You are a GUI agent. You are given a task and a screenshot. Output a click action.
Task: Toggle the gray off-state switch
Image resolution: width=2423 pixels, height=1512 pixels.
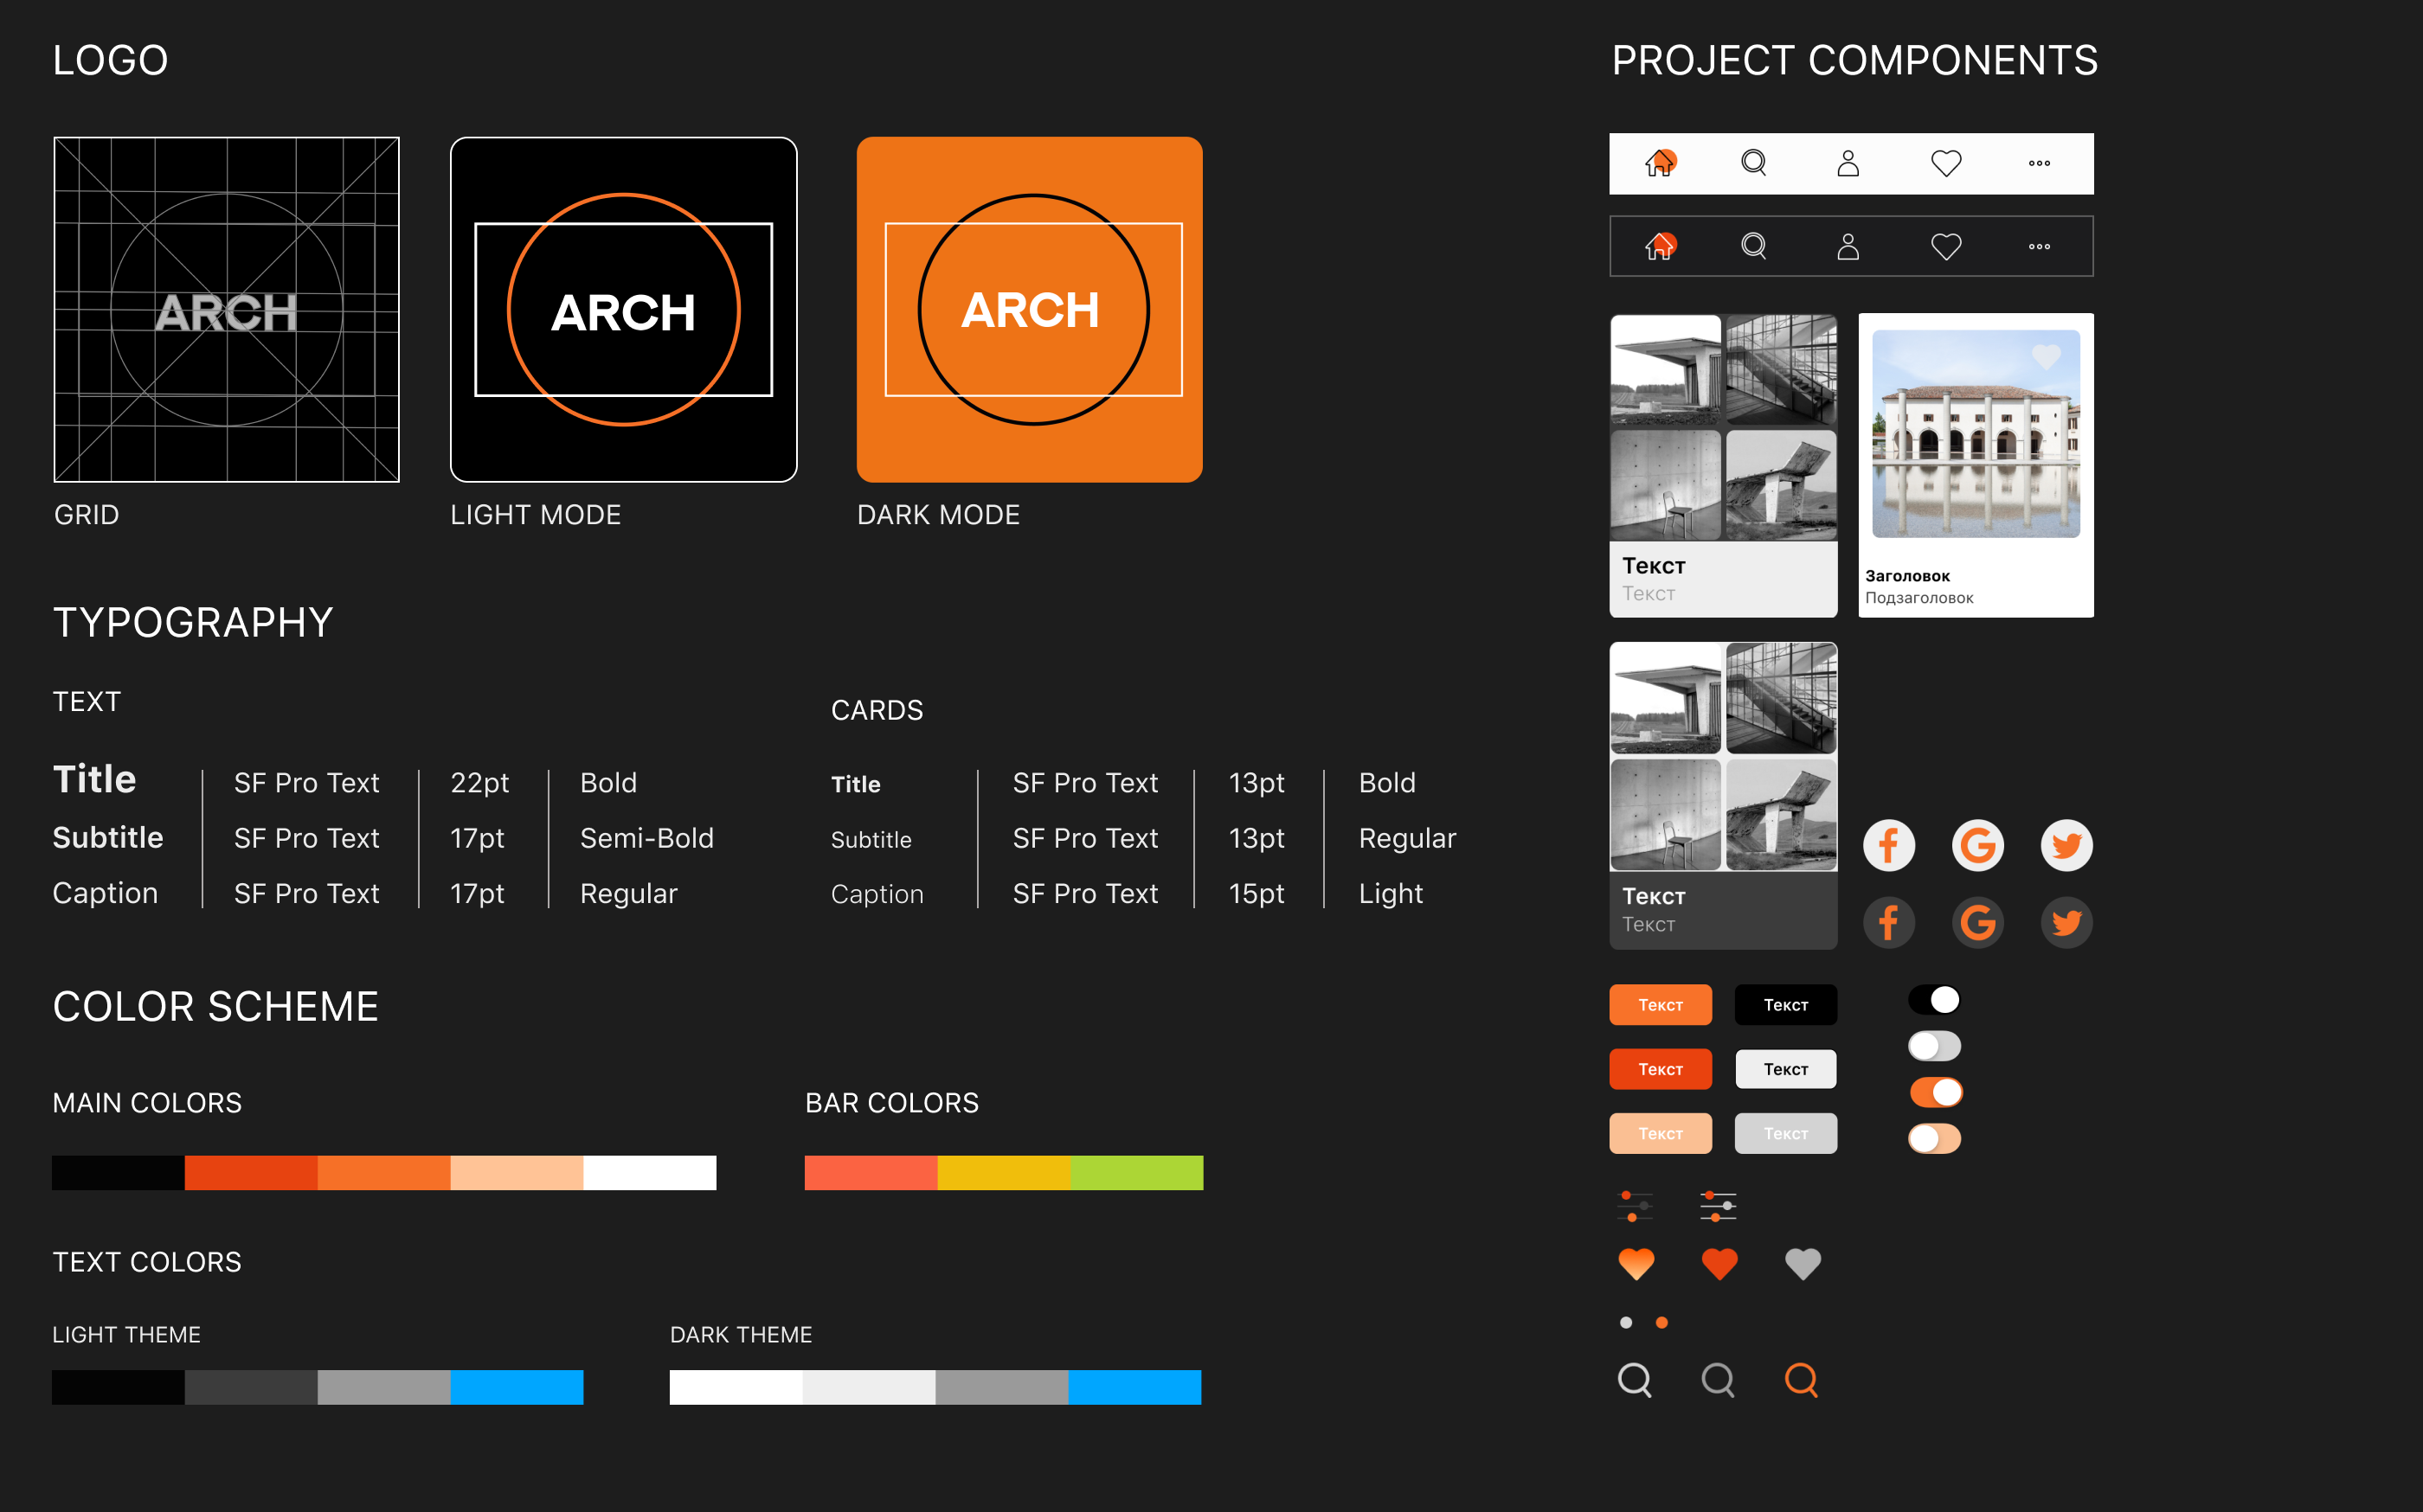[1934, 1046]
